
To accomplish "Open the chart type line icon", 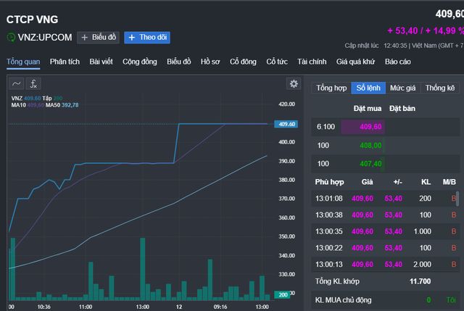I will 17,83.
